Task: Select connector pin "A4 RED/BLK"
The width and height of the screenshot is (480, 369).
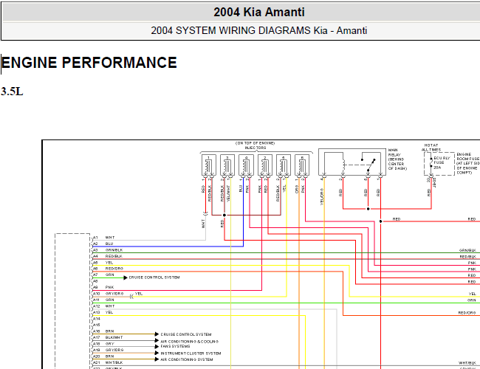Action: point(108,256)
